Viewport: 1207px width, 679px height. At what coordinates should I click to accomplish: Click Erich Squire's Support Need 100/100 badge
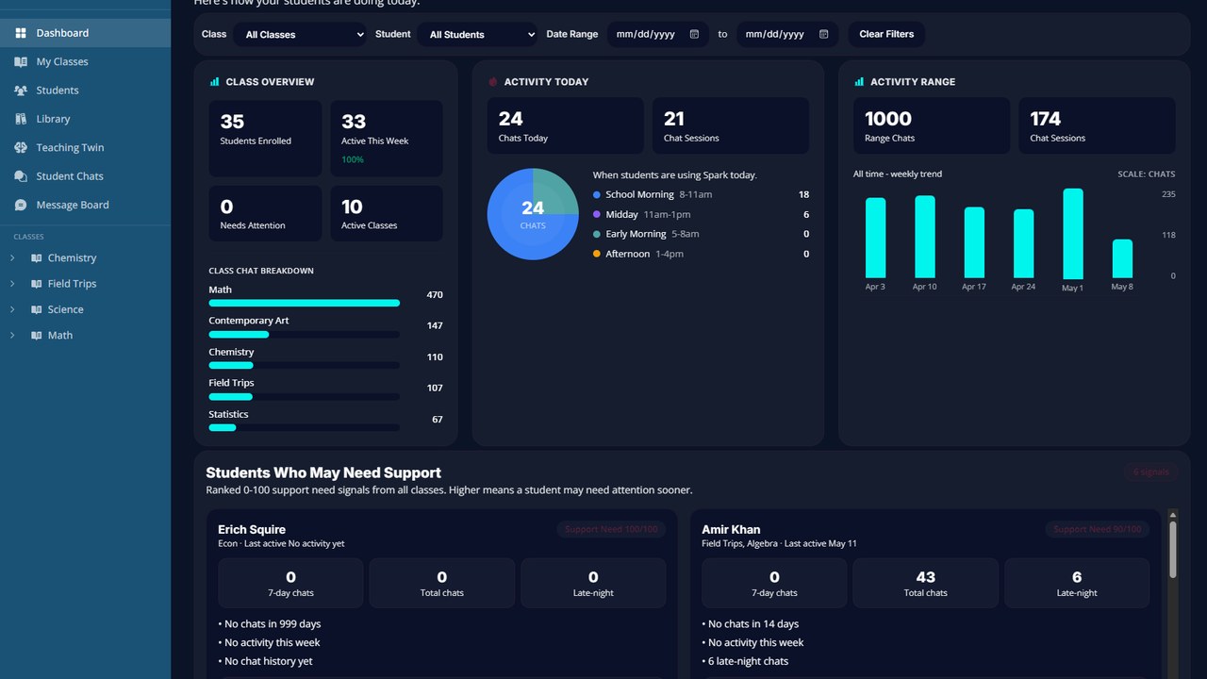[611, 529]
